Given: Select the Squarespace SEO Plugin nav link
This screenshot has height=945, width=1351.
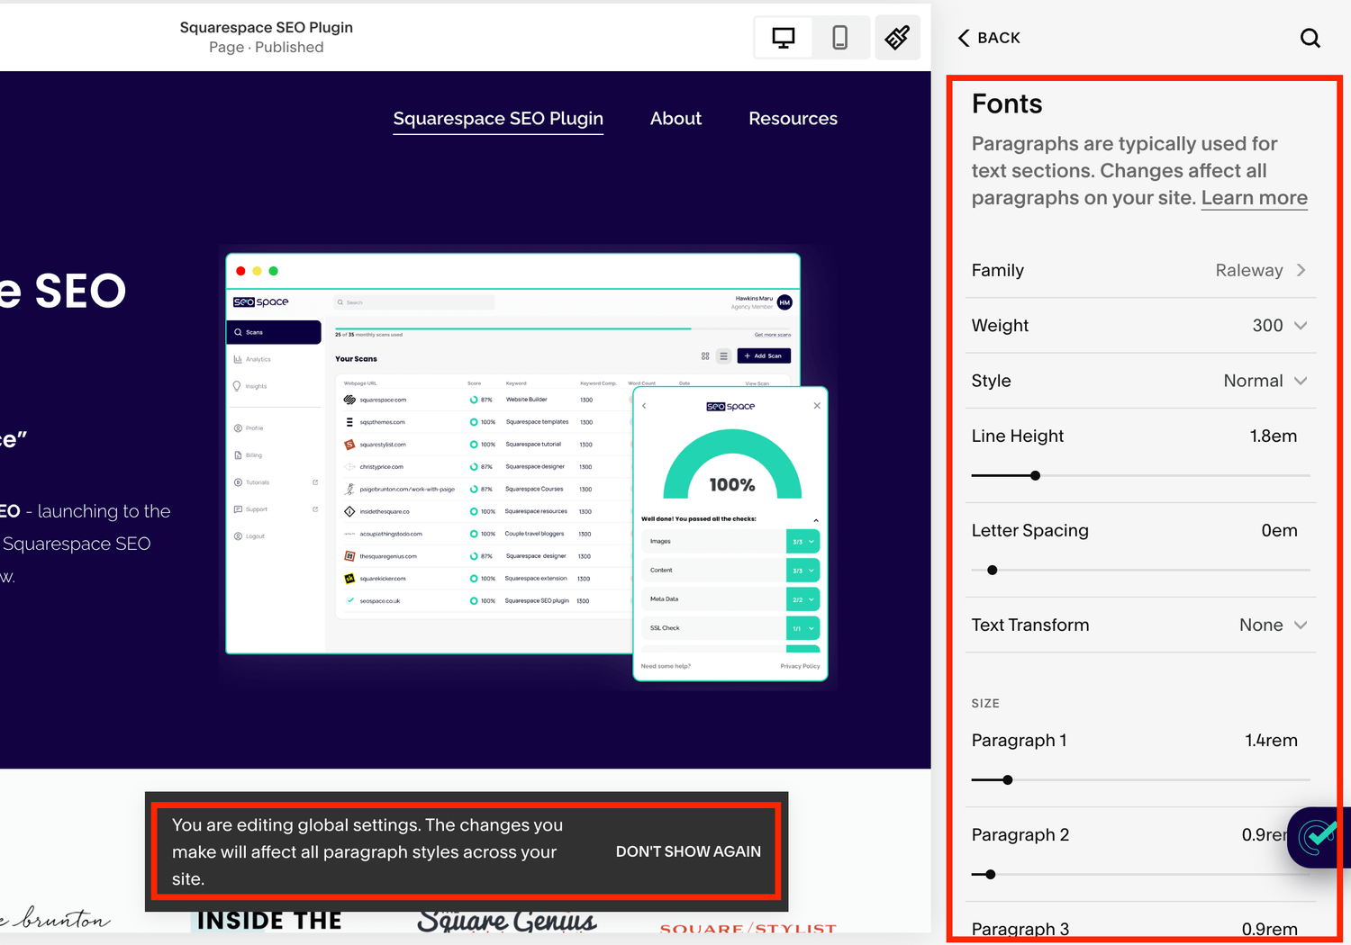Looking at the screenshot, I should coord(497,118).
